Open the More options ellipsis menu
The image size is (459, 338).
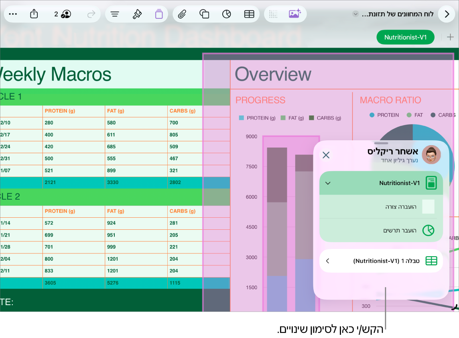13,14
